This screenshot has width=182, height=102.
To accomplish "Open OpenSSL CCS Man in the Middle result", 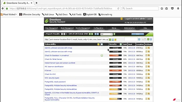I will [72, 94].
